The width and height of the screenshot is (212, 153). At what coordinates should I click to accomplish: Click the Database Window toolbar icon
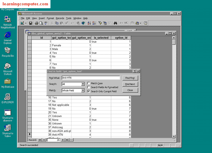click(x=132, y=23)
